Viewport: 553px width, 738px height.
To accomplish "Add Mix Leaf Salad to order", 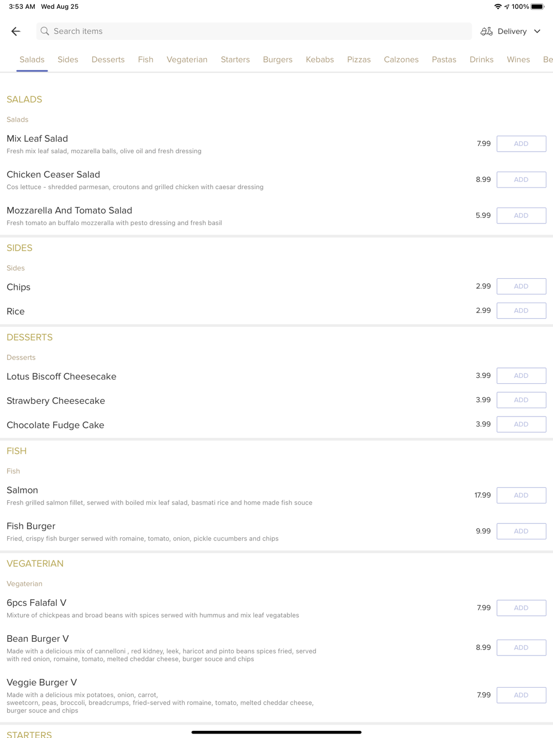I will (x=521, y=144).
